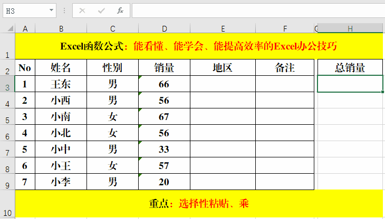The width and height of the screenshot is (385, 219).
Task: Select column E header
Action: [x=223, y=28]
